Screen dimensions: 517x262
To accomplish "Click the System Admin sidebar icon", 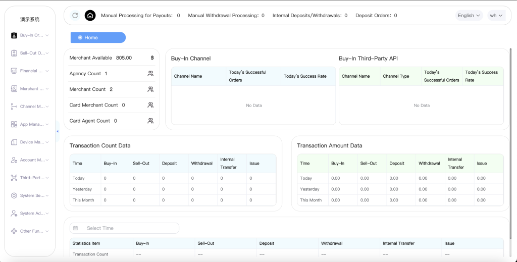I will (x=14, y=213).
